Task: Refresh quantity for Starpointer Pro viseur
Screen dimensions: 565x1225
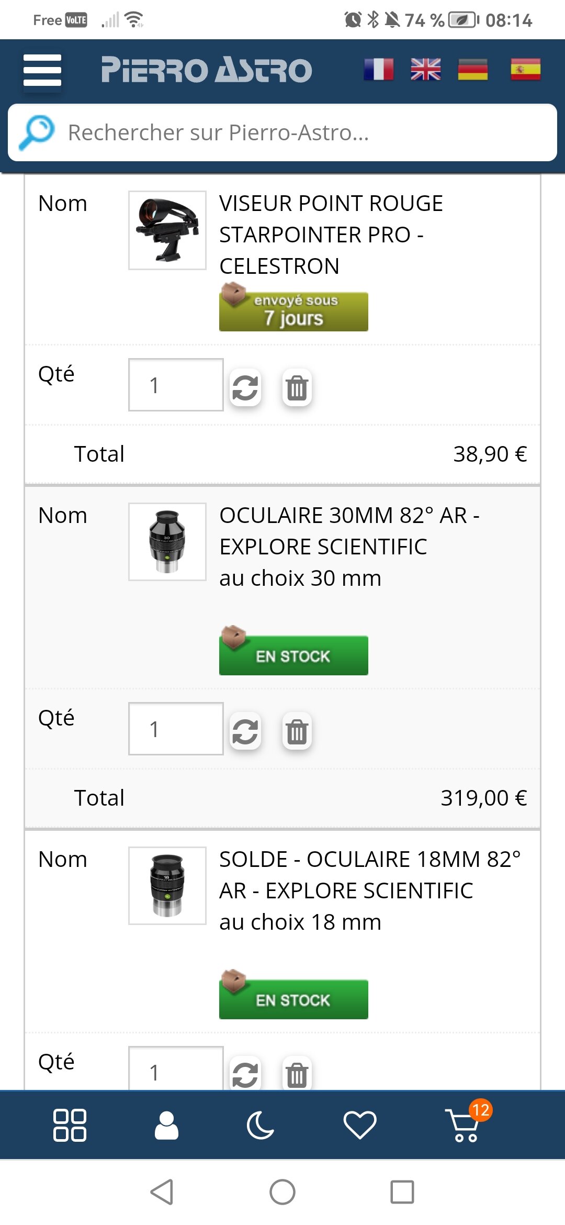Action: (245, 388)
